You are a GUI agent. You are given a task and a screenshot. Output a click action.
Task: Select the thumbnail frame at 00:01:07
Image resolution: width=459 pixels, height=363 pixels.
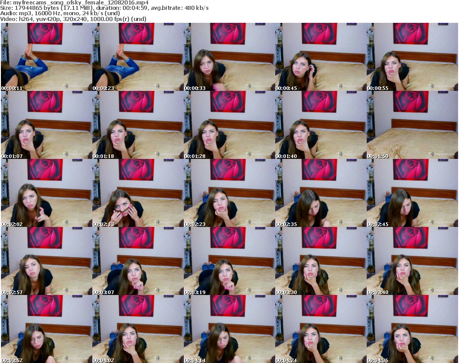[46, 125]
